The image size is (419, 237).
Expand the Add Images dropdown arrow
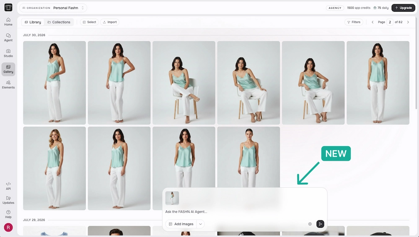click(200, 224)
